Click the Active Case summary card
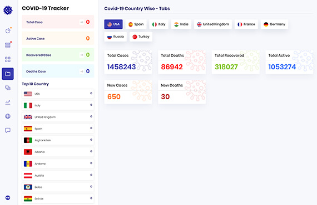317x205 pixels. (58, 38)
